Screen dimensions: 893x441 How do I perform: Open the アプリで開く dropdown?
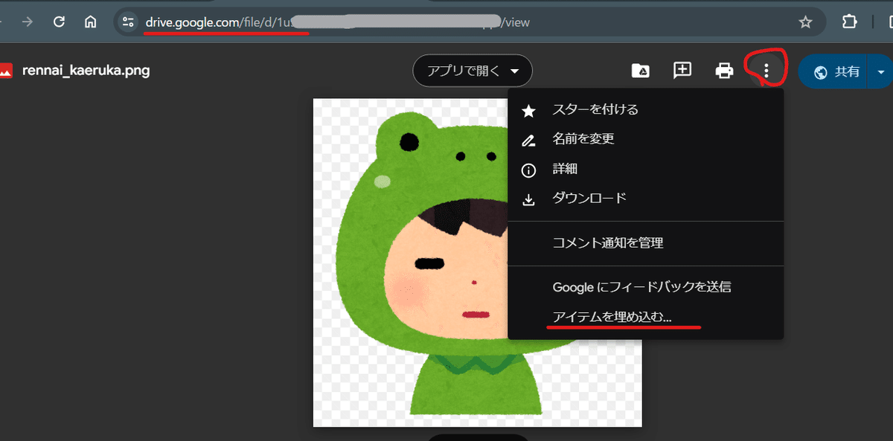[473, 71]
